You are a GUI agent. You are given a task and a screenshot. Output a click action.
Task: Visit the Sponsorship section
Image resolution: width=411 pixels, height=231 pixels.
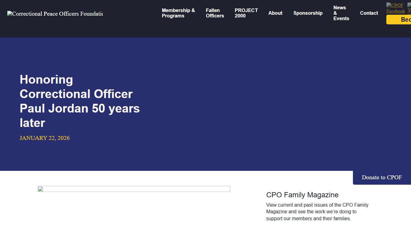(308, 13)
